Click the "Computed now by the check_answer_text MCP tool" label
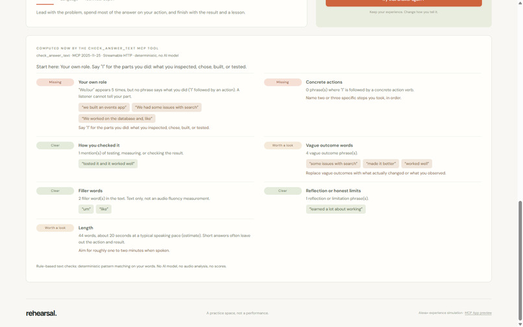This screenshot has height=327, width=523. tap(97, 49)
